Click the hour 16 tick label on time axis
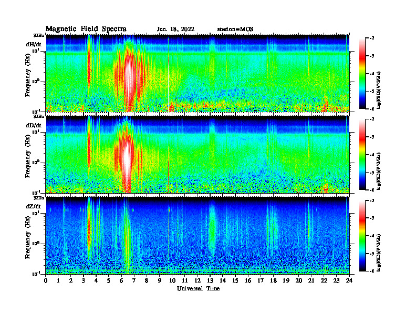This screenshot has width=416, height=322. pos(248,281)
